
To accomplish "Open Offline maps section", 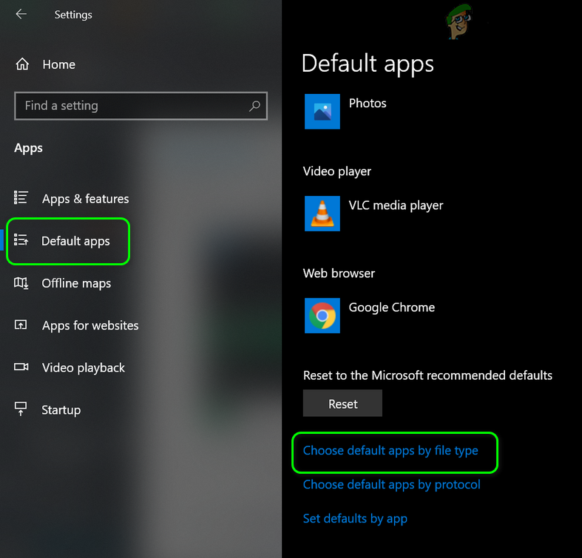I will coord(76,284).
